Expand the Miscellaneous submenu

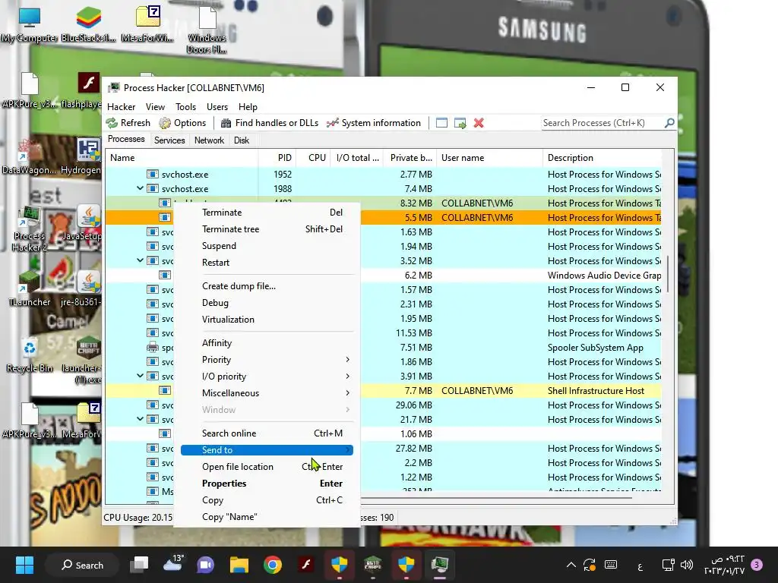[x=267, y=393]
